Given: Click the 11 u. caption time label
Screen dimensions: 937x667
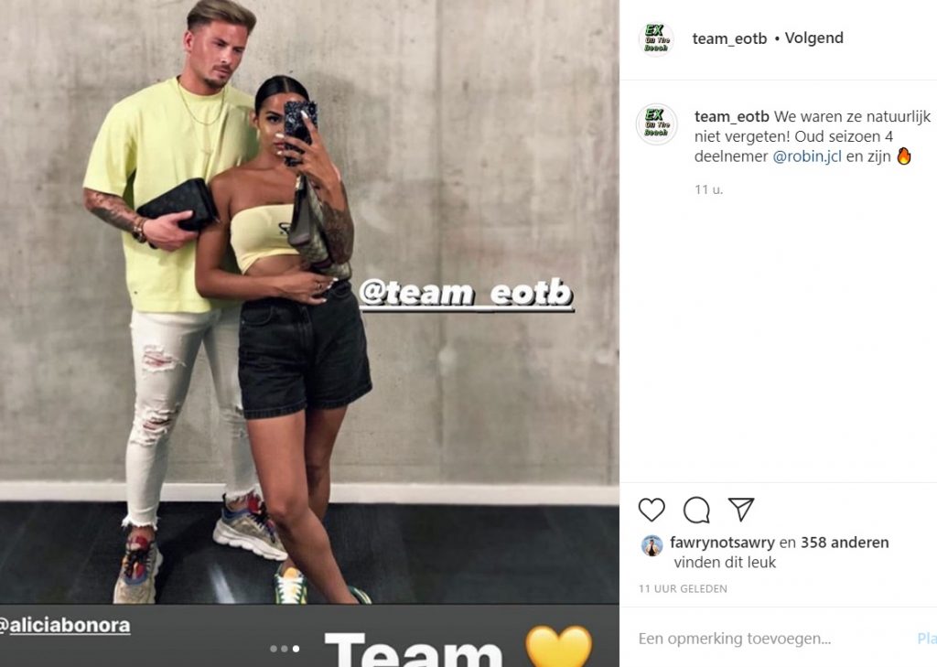Looking at the screenshot, I should (x=709, y=189).
